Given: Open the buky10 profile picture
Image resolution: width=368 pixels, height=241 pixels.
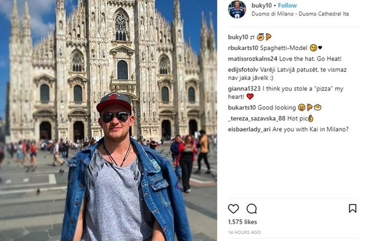Looking at the screenshot, I should pos(237,9).
